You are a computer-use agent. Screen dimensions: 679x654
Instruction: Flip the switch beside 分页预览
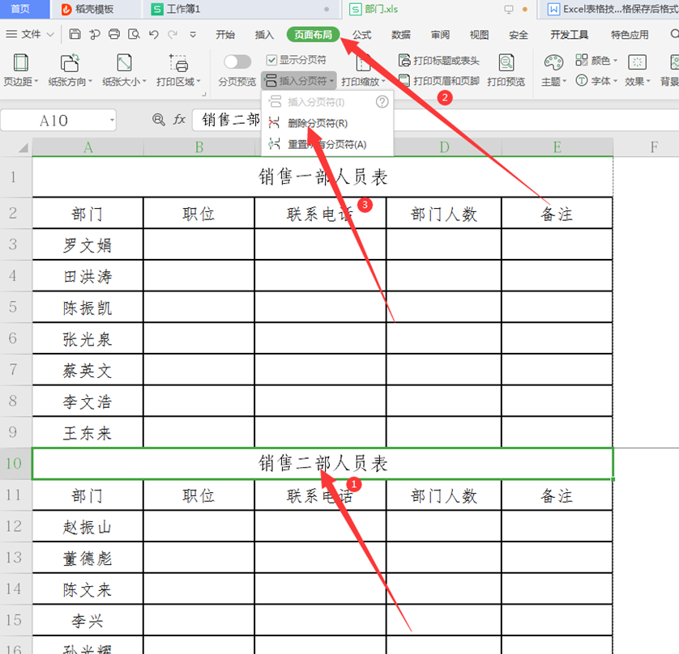point(238,62)
